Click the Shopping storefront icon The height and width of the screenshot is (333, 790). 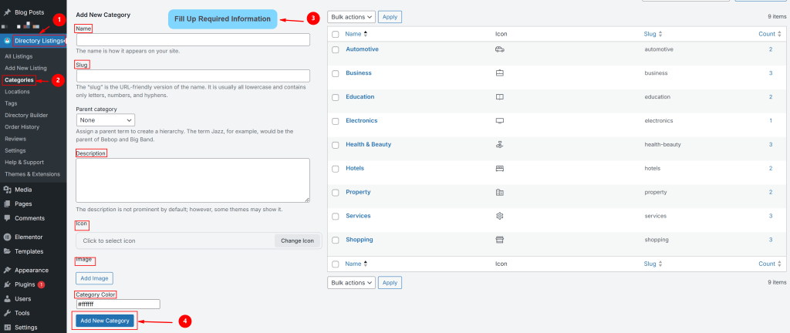coord(500,240)
